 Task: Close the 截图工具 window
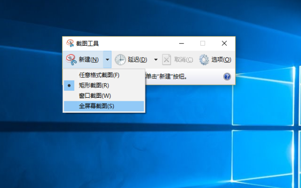[224, 43]
